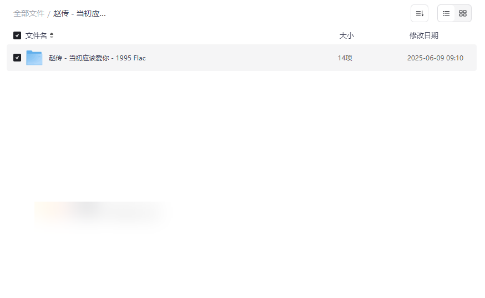485x298 pixels.
Task: Uncheck the 赵传 folder row checkbox
Action: click(x=17, y=58)
